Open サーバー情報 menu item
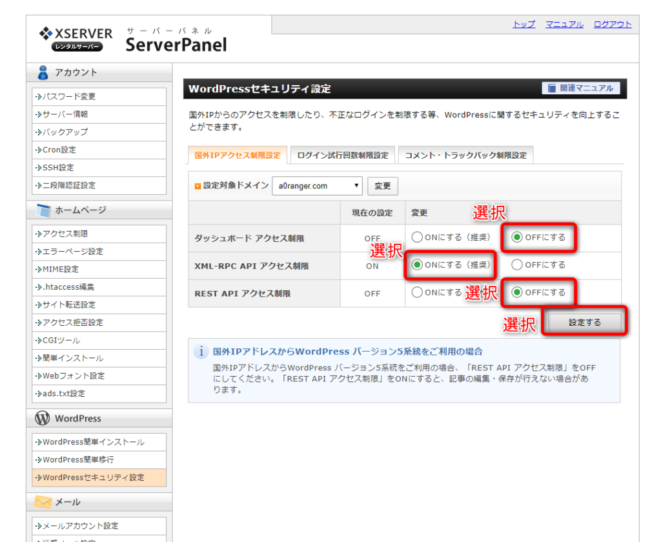Viewport: 661px width, 542px height. 99,114
